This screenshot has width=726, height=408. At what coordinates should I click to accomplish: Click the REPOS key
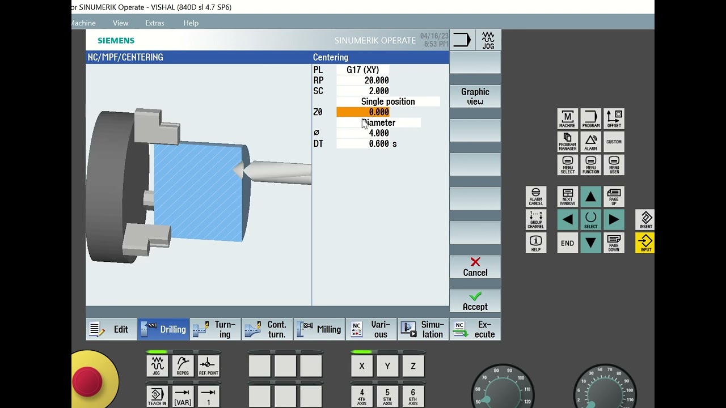[183, 366]
